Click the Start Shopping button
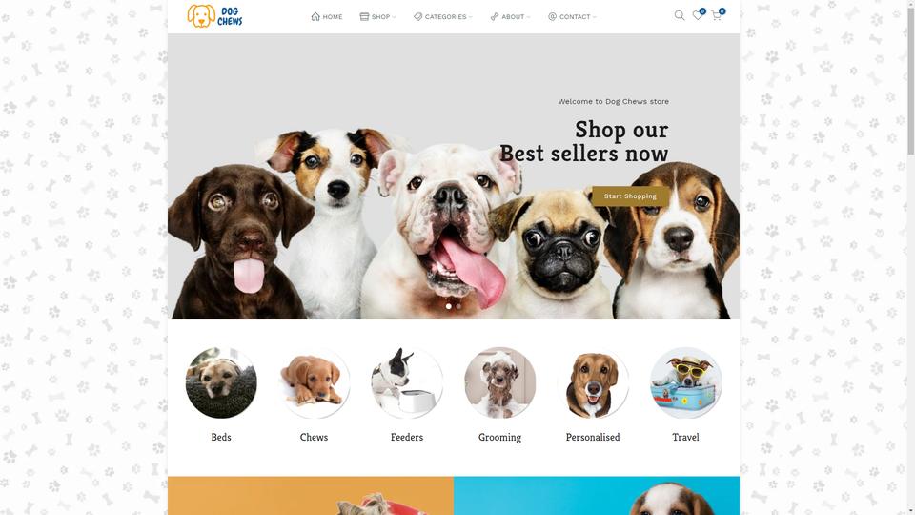This screenshot has width=915, height=515. (x=630, y=196)
